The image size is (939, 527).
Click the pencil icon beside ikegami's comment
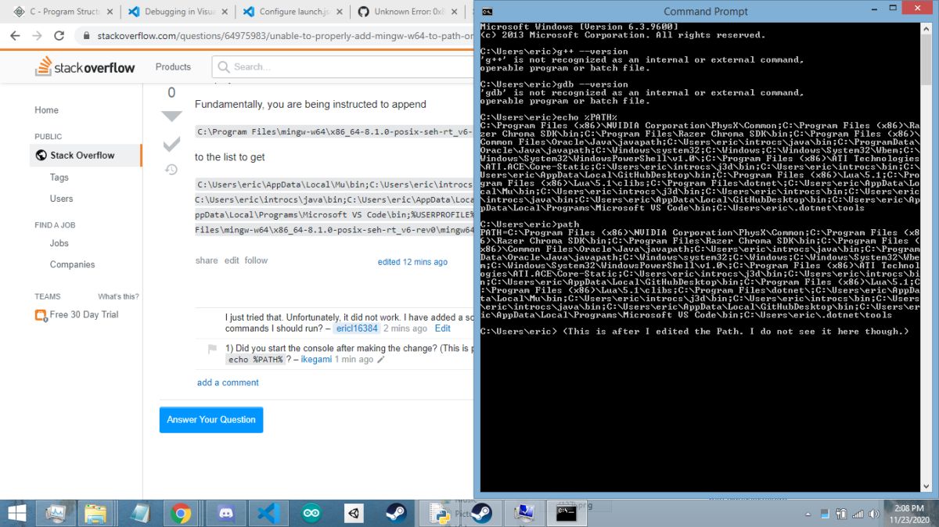click(381, 360)
